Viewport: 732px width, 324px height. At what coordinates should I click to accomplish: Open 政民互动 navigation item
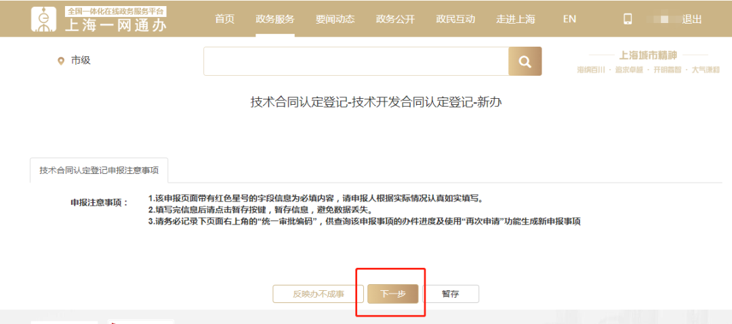click(455, 19)
